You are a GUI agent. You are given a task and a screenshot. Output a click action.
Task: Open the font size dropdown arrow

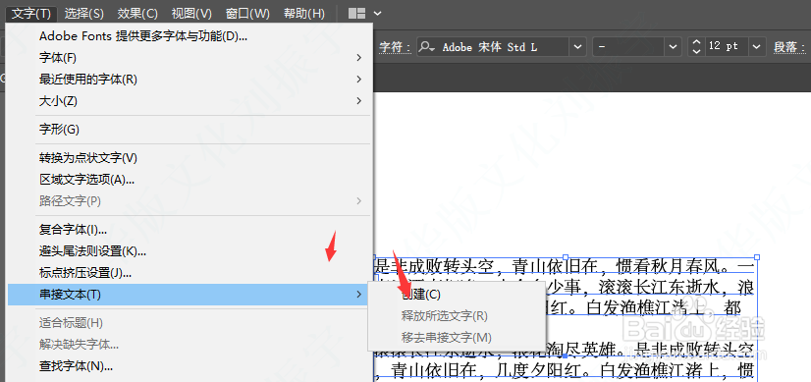coord(757,46)
